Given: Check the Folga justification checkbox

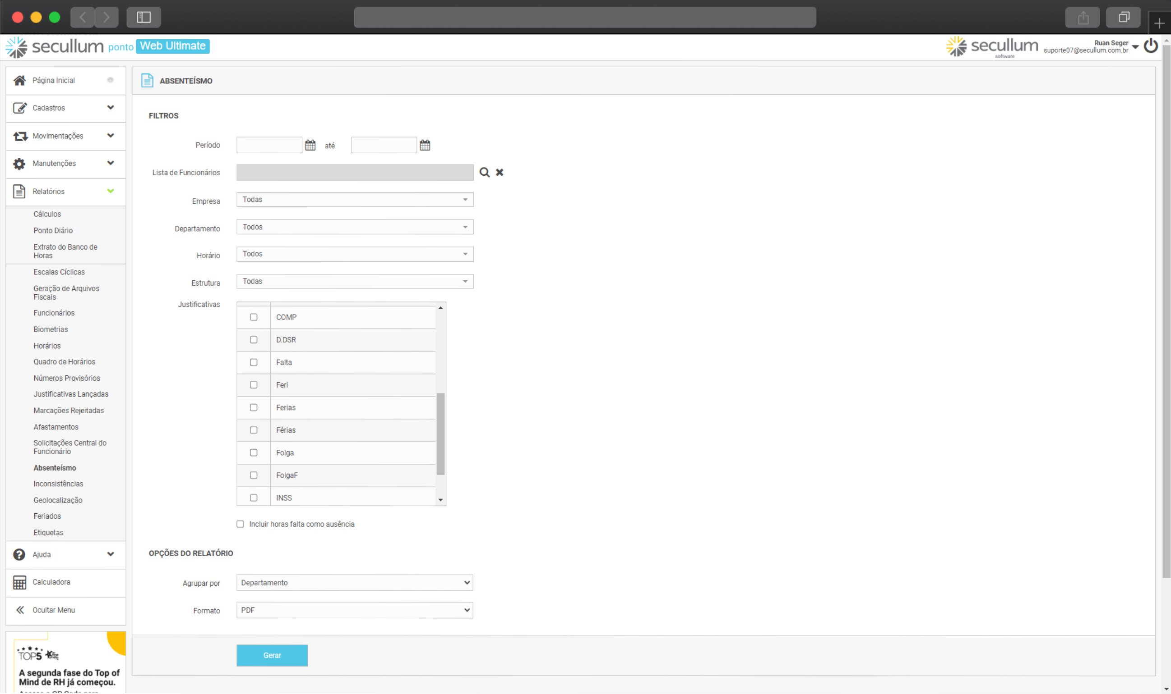Looking at the screenshot, I should pos(253,453).
